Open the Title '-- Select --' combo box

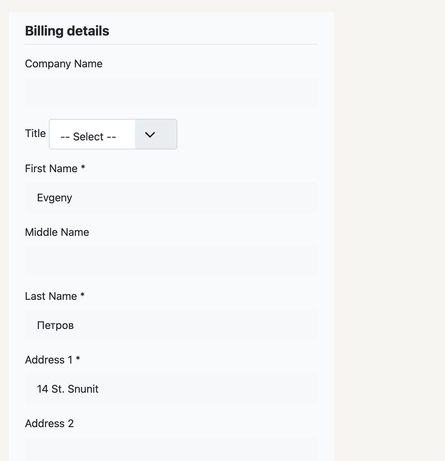113,134
